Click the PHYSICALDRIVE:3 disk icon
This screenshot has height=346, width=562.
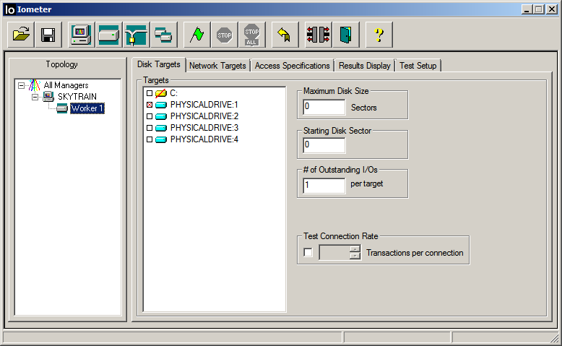(161, 128)
